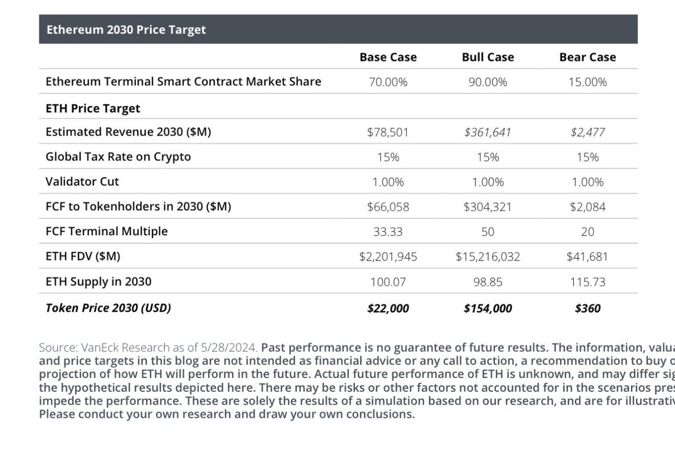Select the Bull Case column header

[x=488, y=57]
